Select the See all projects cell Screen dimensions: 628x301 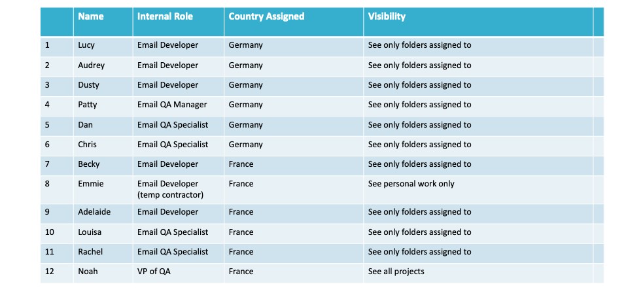[x=396, y=272]
